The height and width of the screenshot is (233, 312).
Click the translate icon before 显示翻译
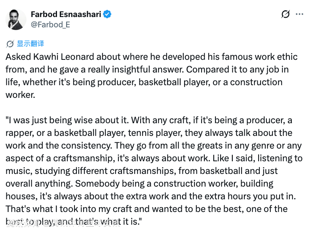coord(10,44)
